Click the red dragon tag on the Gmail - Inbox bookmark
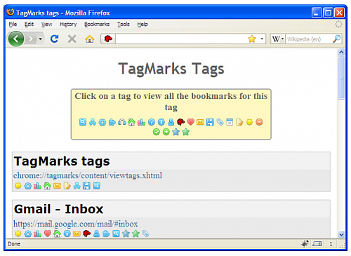351x256 pixels. click(x=86, y=234)
